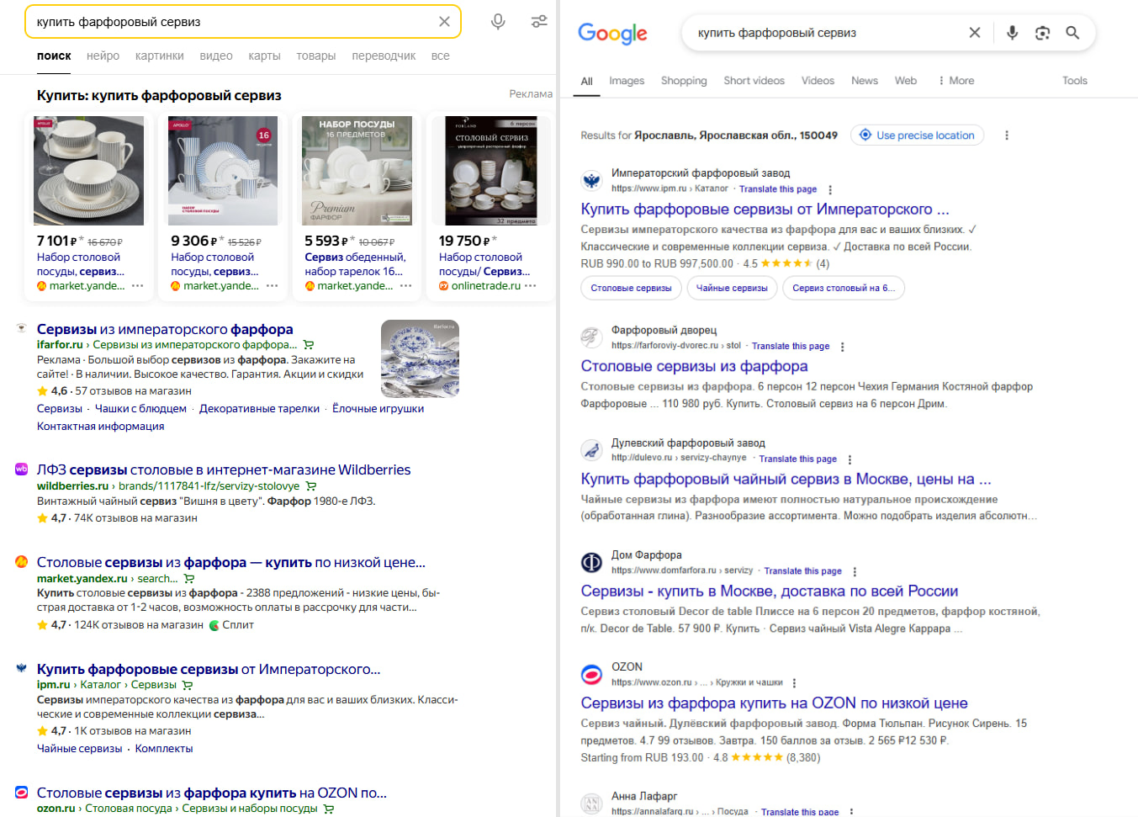1138x817 pixels.
Task: Open Сервизы из императорского фарфора link
Action: tap(165, 329)
